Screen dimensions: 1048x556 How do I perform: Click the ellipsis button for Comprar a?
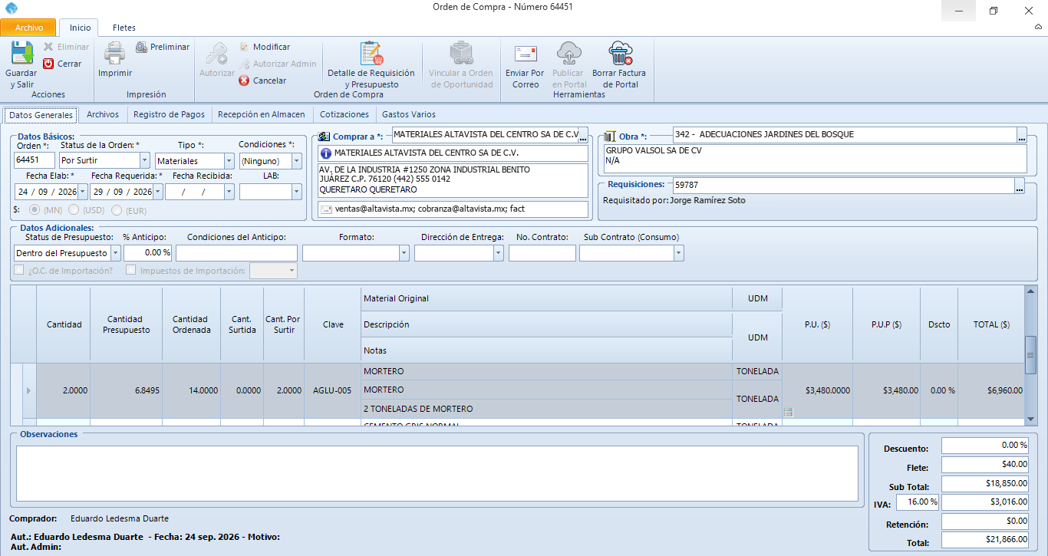click(582, 137)
